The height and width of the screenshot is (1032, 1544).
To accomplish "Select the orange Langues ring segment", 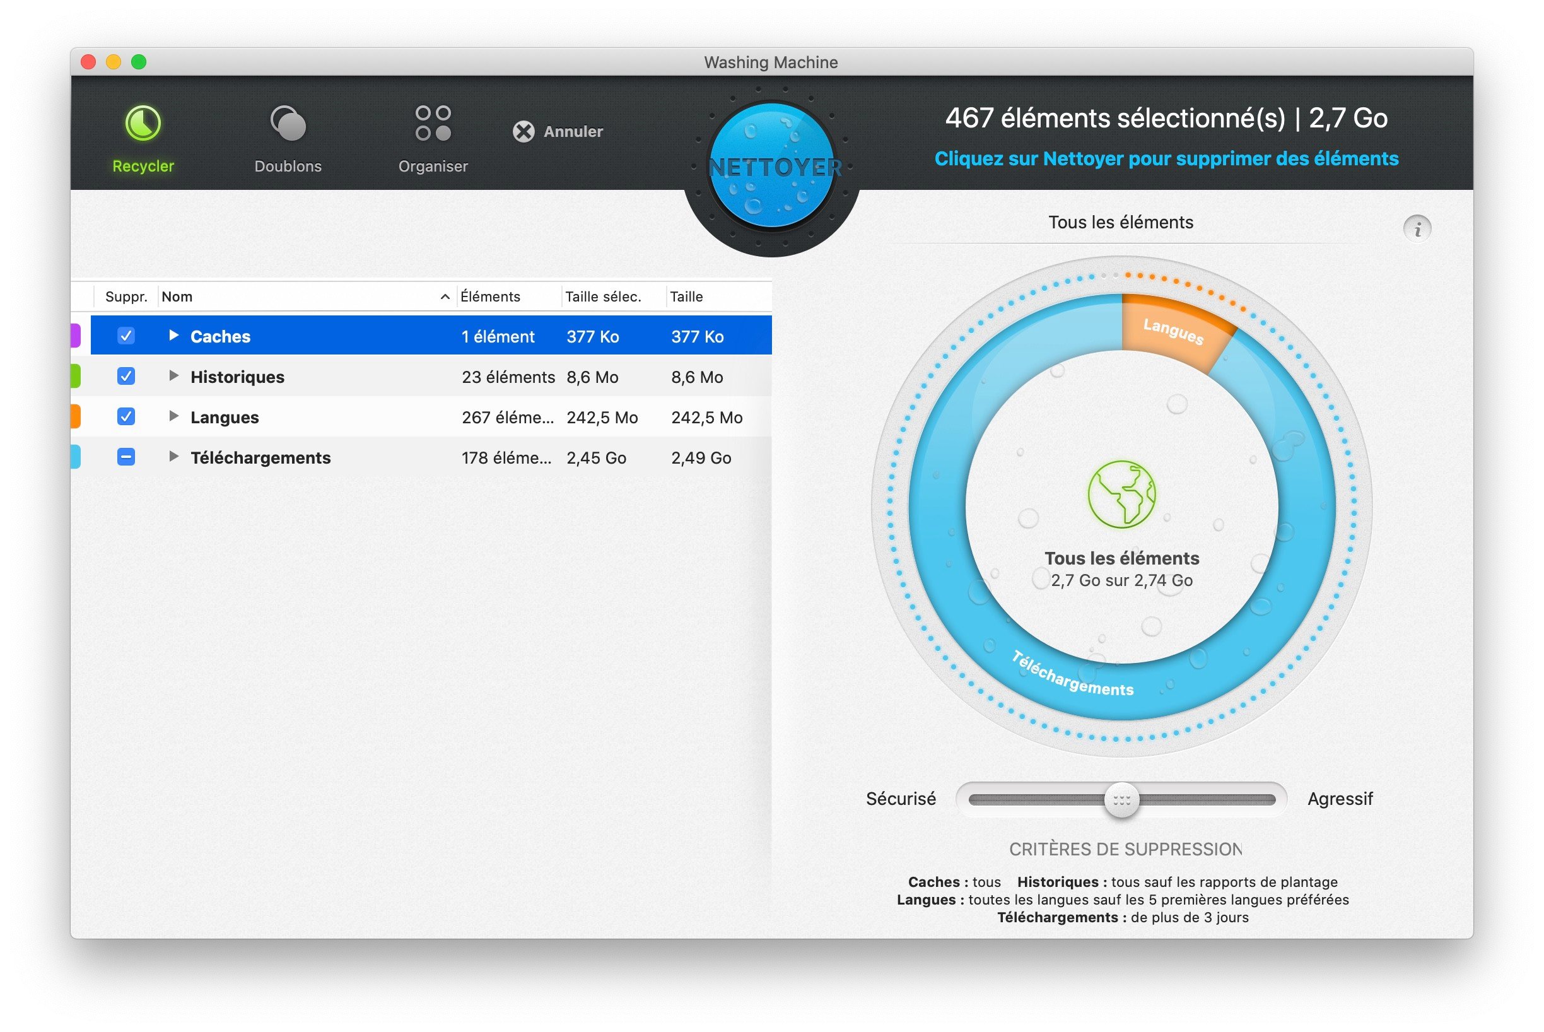I will 1176,331.
